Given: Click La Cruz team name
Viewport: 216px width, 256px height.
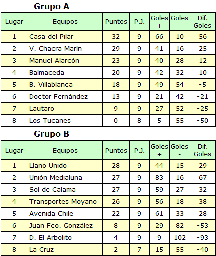Looking at the screenshot, I should pos(41,249).
